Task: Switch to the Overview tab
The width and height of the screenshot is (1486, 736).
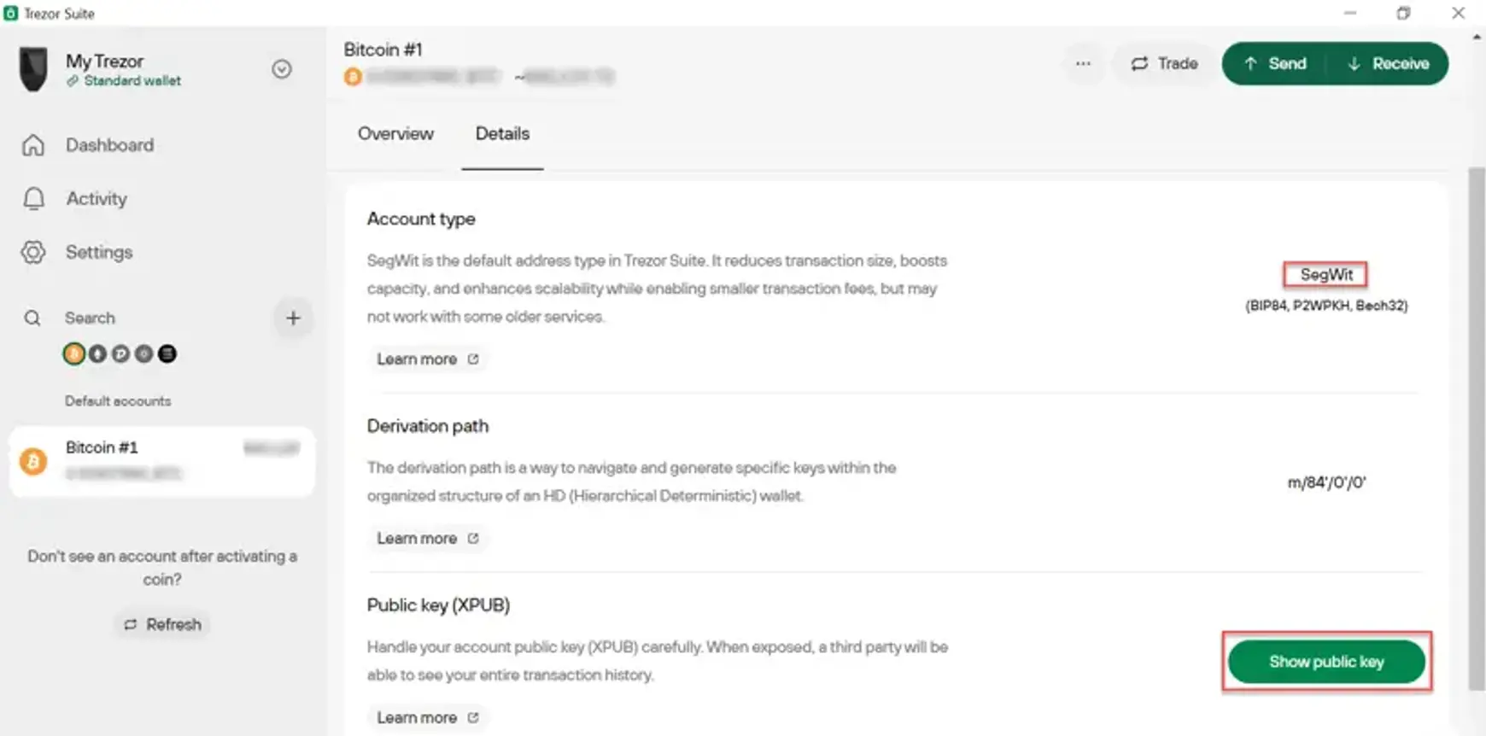Action: pyautogui.click(x=395, y=134)
